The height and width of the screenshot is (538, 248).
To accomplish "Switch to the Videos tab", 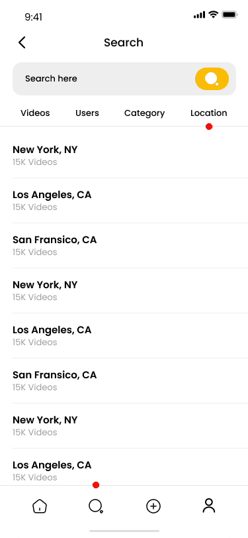I will pyautogui.click(x=35, y=113).
